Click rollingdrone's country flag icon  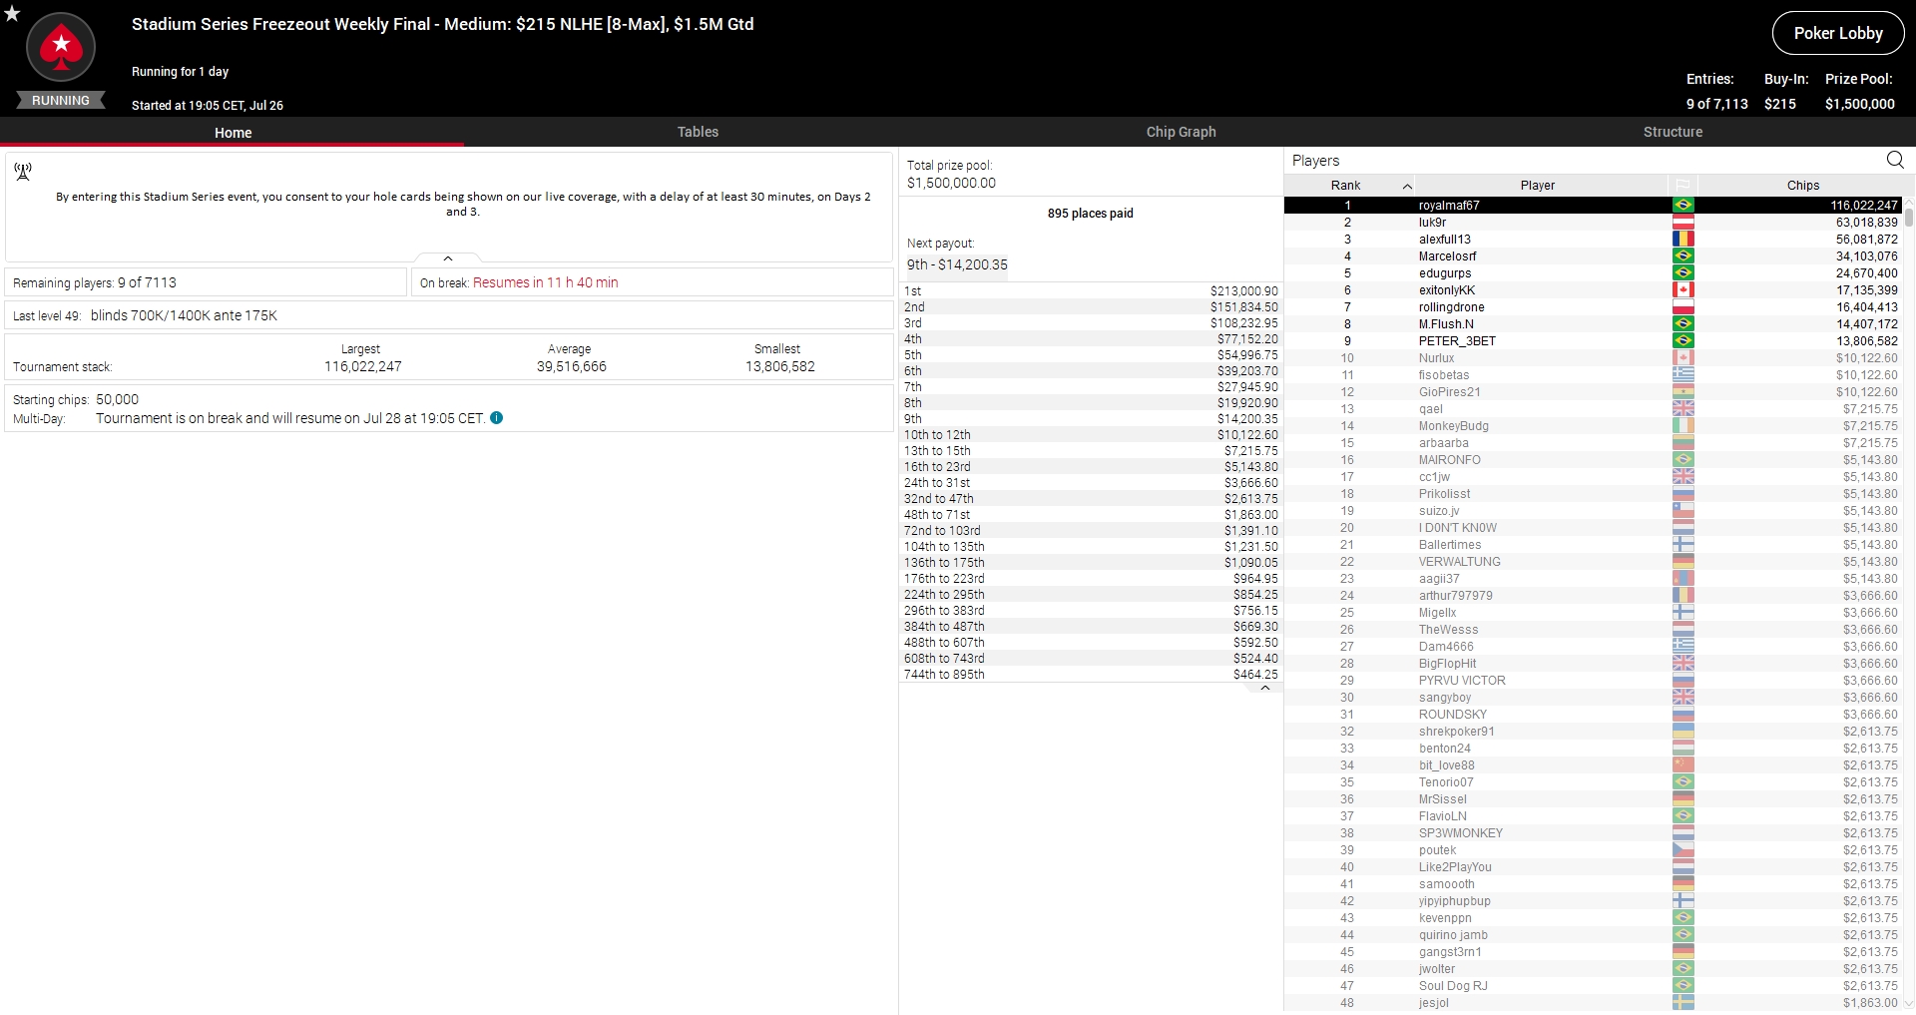[x=1683, y=307]
